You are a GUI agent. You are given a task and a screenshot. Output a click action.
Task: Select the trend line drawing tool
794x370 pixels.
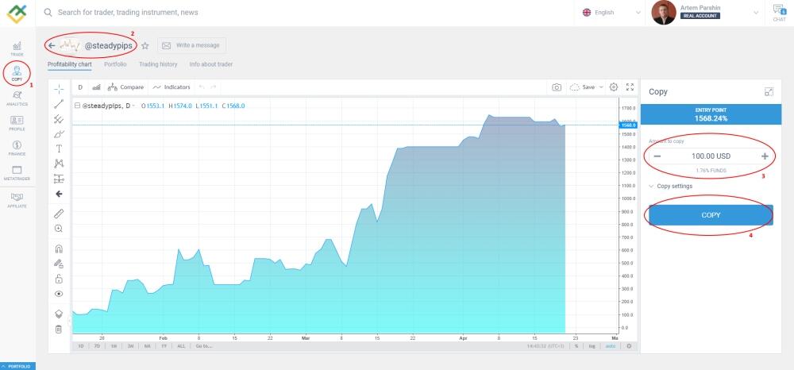(x=59, y=103)
